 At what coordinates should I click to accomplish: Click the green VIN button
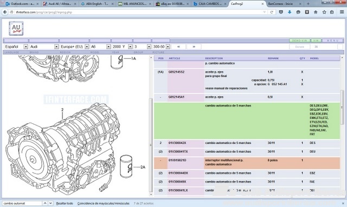pos(316,41)
